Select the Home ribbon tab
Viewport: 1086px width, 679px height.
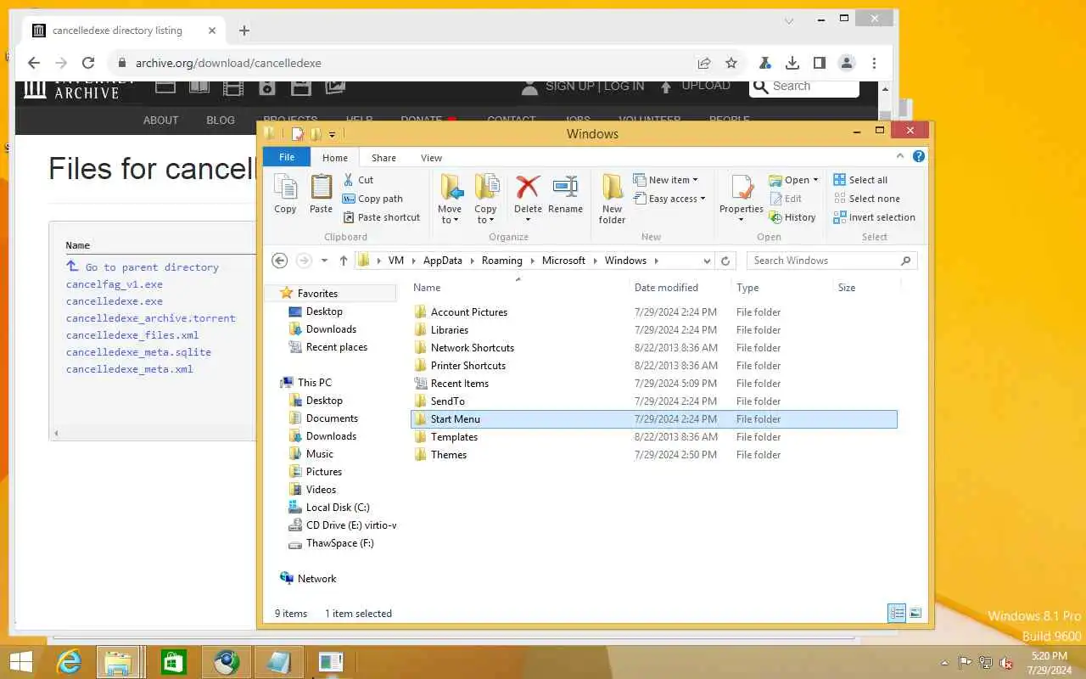tap(334, 158)
